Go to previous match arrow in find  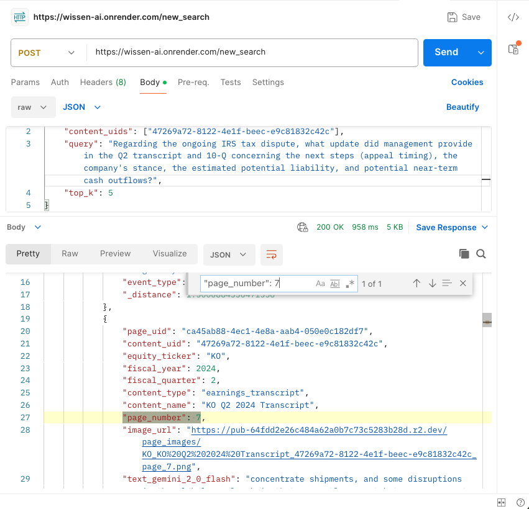pos(416,284)
